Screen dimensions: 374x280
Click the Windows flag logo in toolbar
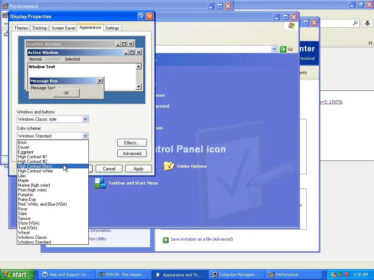(x=291, y=26)
